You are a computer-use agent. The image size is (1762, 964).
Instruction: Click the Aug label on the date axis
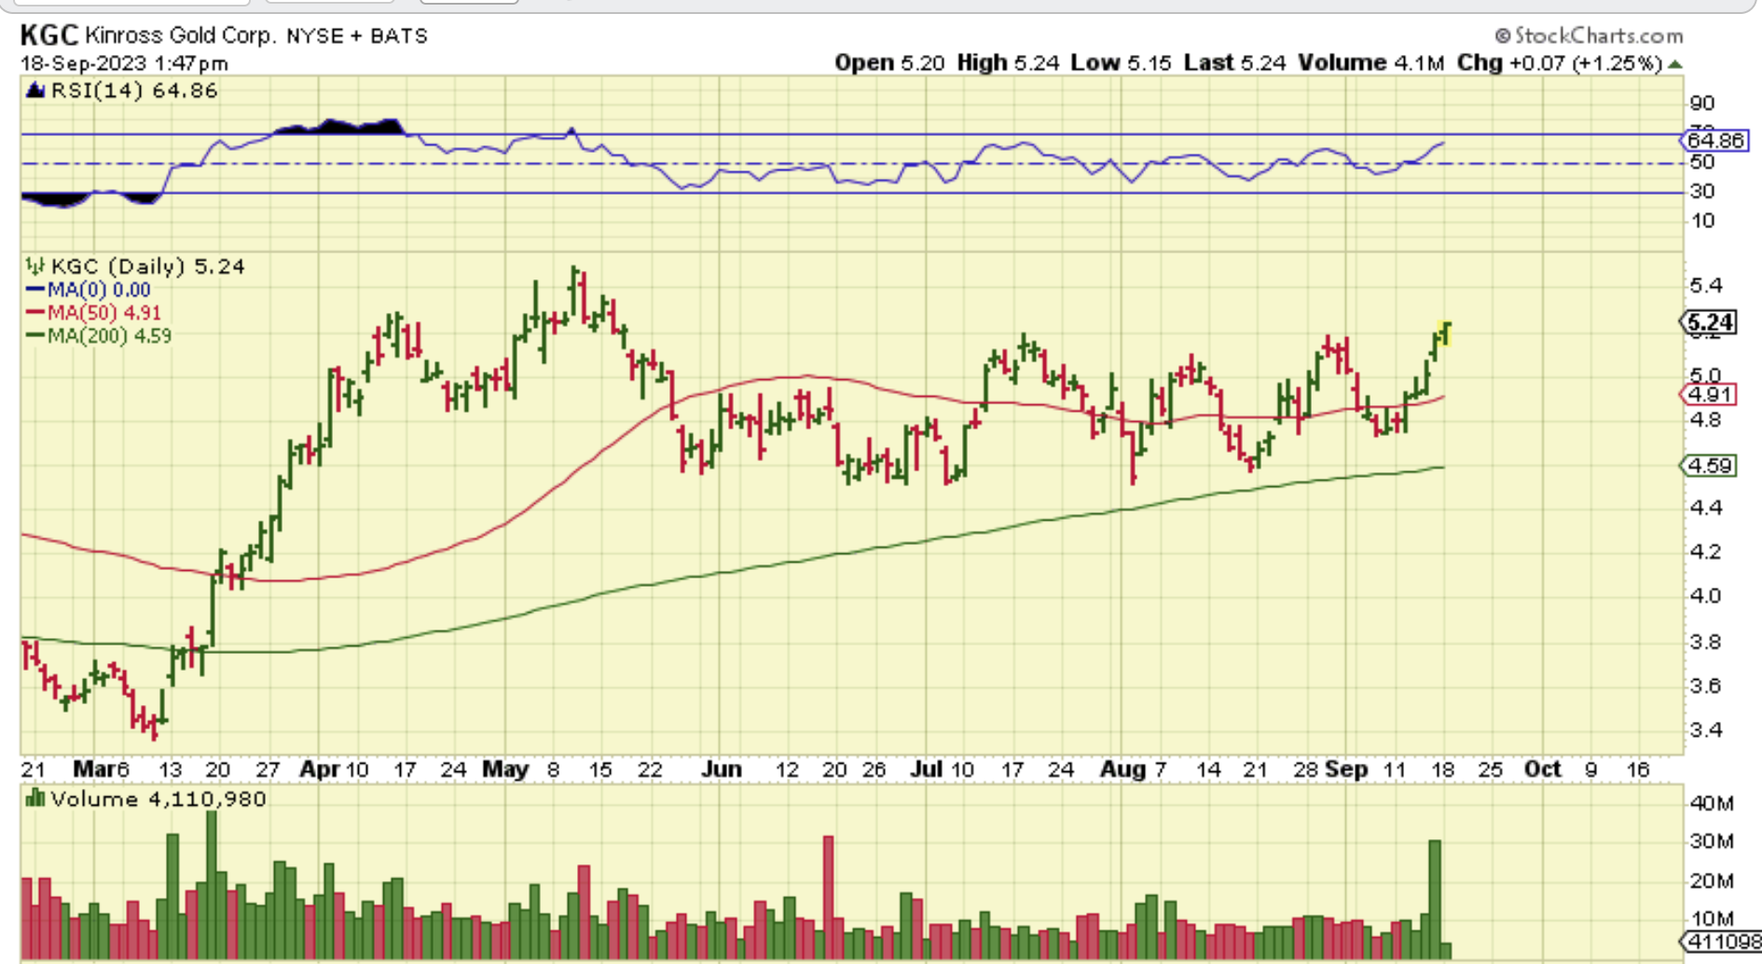1123,769
